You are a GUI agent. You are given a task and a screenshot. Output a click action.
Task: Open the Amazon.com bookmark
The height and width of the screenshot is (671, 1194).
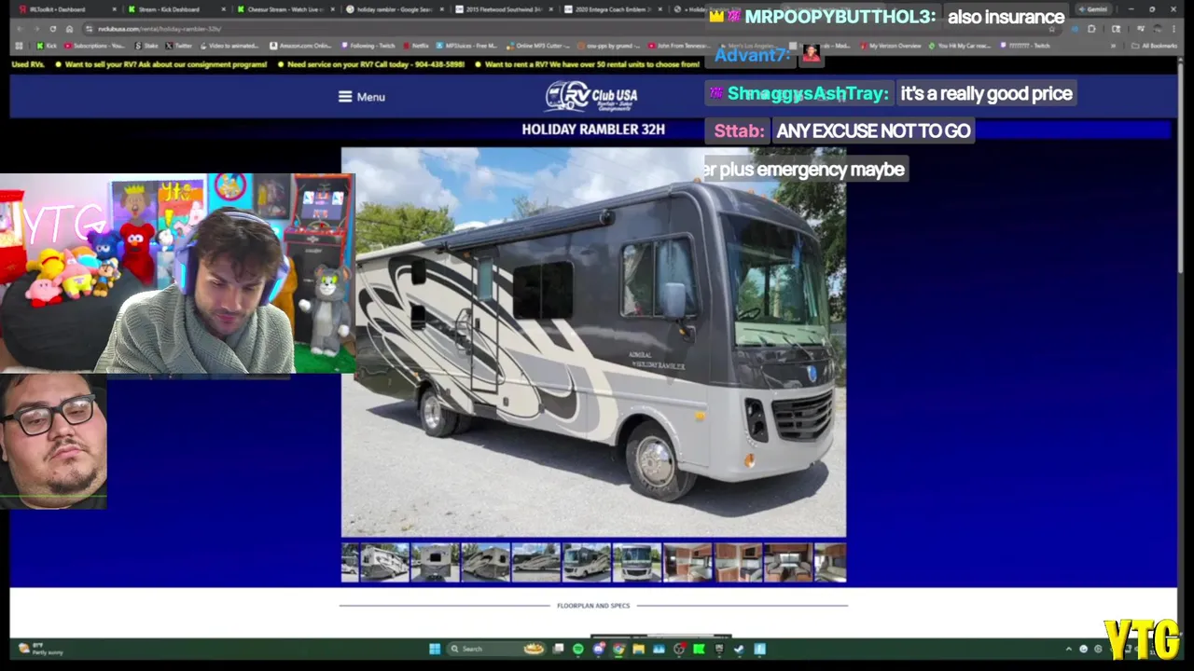pos(300,46)
